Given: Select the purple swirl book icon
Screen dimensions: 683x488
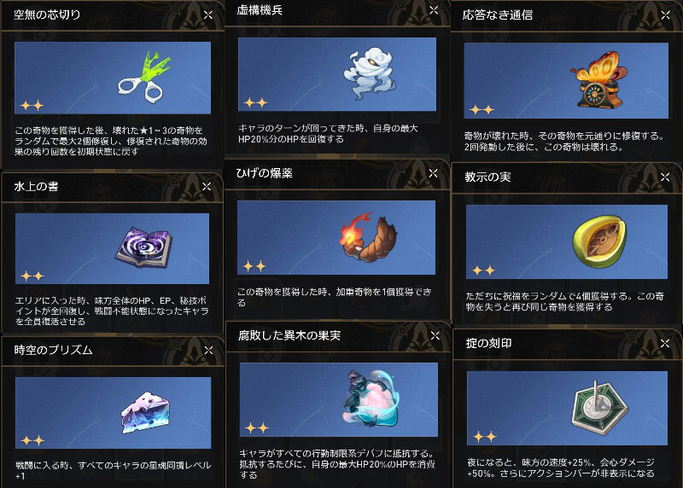Looking at the screenshot, I should pyautogui.click(x=143, y=247).
